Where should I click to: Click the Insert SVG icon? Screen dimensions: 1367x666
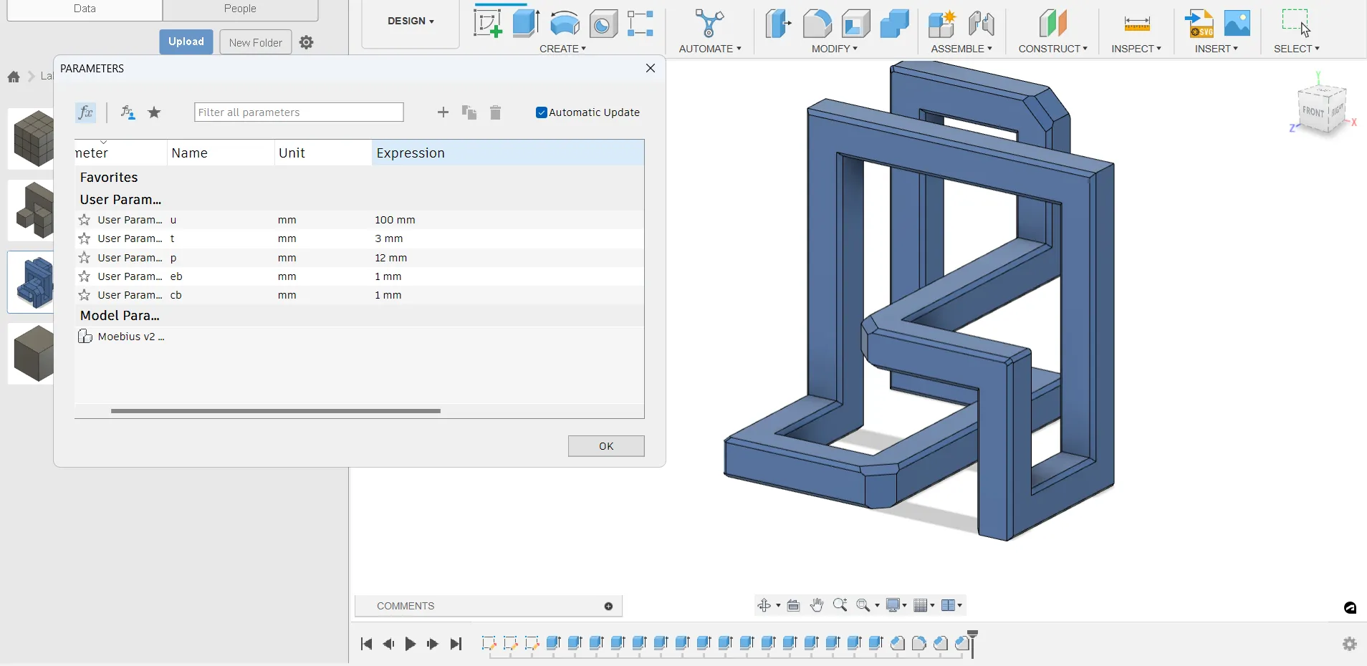coord(1199,24)
